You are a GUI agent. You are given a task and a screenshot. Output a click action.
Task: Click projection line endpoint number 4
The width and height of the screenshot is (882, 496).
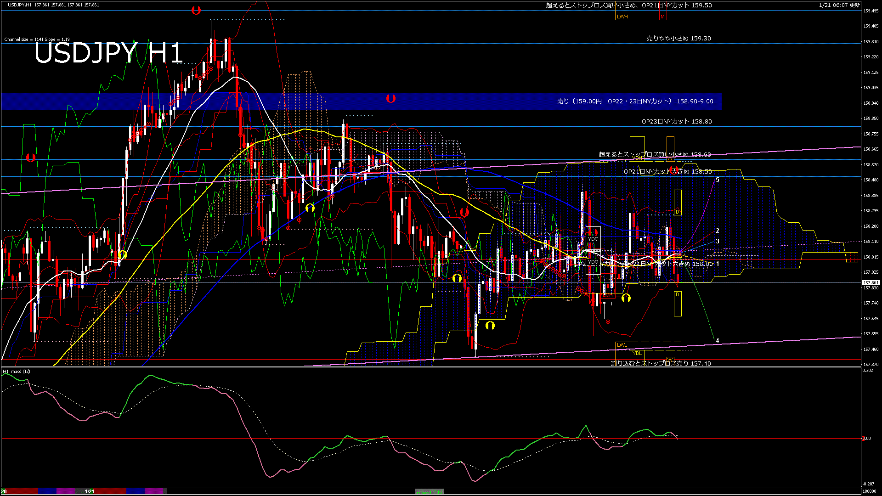coord(718,341)
